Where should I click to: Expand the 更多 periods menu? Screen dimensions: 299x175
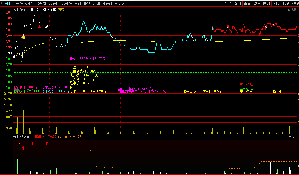119,4
